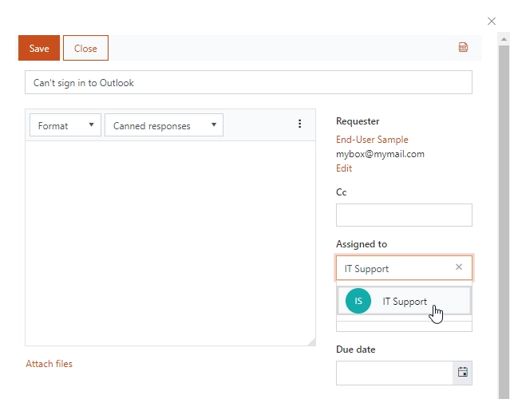The height and width of the screenshot is (399, 510).
Task: Clear the Assigned to field with its X
Action: [x=459, y=267]
